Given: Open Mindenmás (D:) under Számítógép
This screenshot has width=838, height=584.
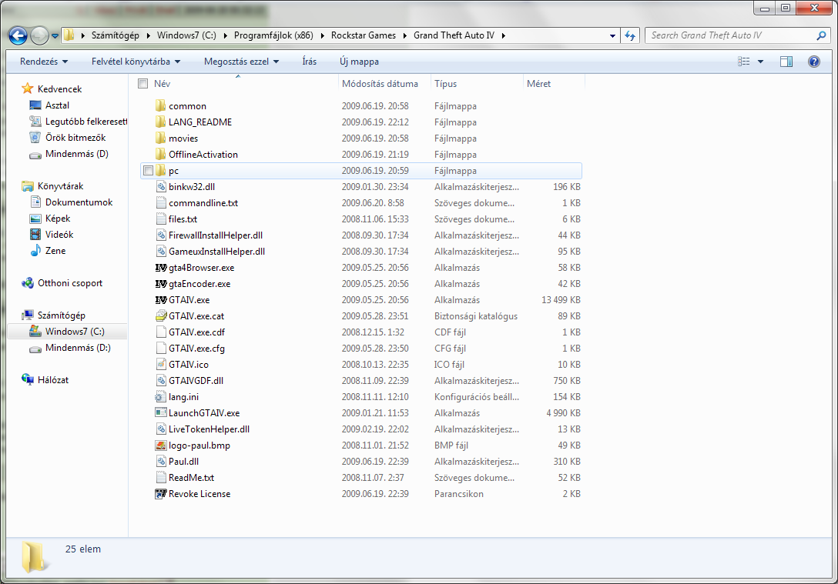Looking at the screenshot, I should tap(78, 348).
